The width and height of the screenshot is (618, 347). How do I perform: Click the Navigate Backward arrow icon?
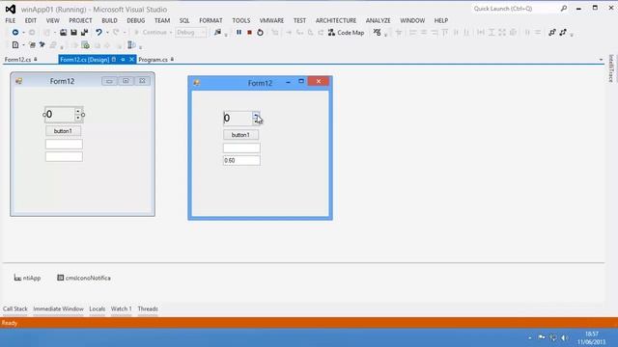point(15,33)
